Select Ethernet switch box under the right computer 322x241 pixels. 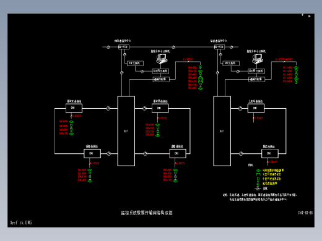256,71
